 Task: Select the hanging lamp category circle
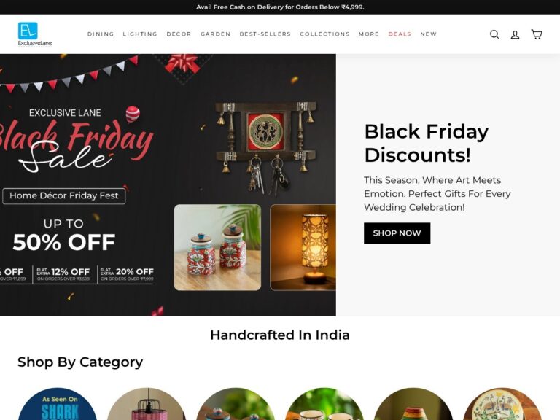coord(147,404)
